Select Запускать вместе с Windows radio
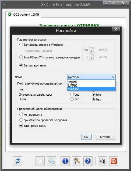The width and height of the screenshot is (131, 171). tap(21, 45)
